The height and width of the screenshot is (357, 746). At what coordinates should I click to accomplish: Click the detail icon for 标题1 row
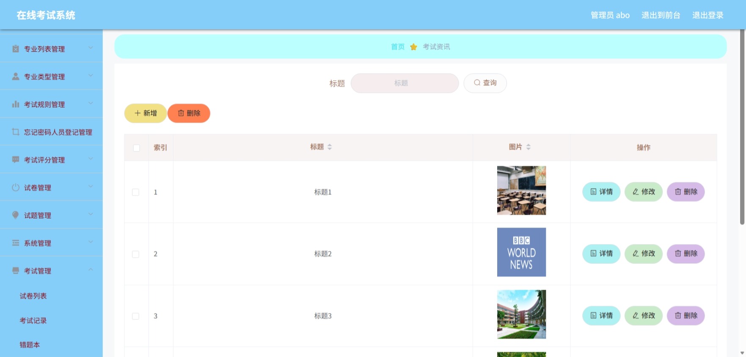tap(593, 192)
